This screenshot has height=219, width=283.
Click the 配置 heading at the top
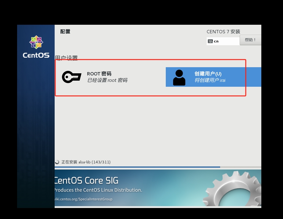(x=65, y=31)
